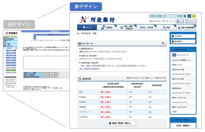Go to the ホーム tab

[x=87, y=27]
